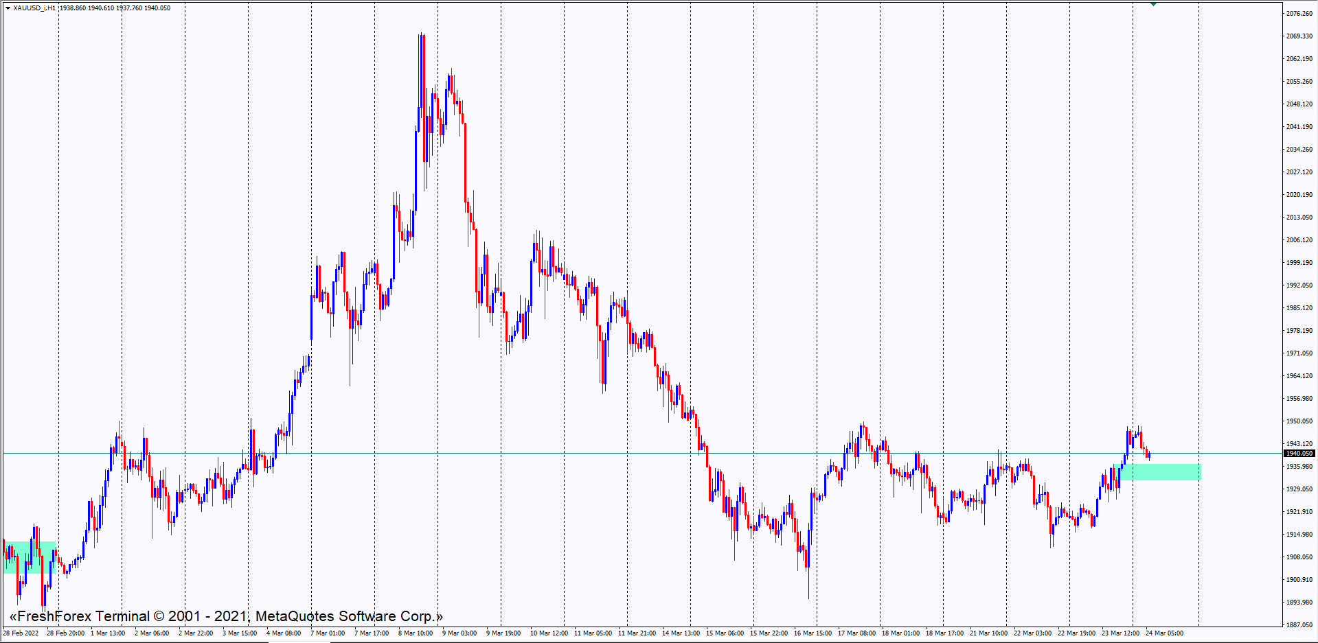Click the black 1940.050 current price tag
The image size is (1318, 643).
pos(1299,454)
